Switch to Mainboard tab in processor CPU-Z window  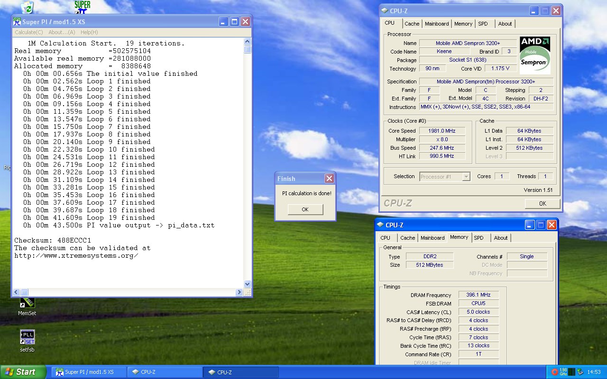437,24
